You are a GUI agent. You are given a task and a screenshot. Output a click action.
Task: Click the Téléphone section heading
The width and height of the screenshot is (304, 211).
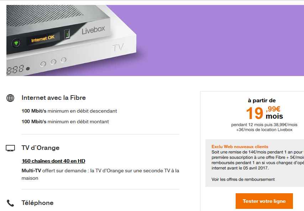(x=37, y=203)
